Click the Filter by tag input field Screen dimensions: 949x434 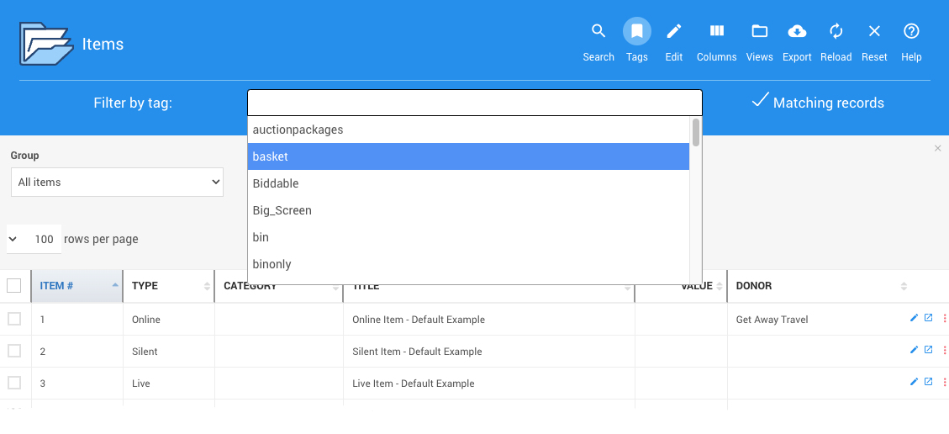click(474, 103)
